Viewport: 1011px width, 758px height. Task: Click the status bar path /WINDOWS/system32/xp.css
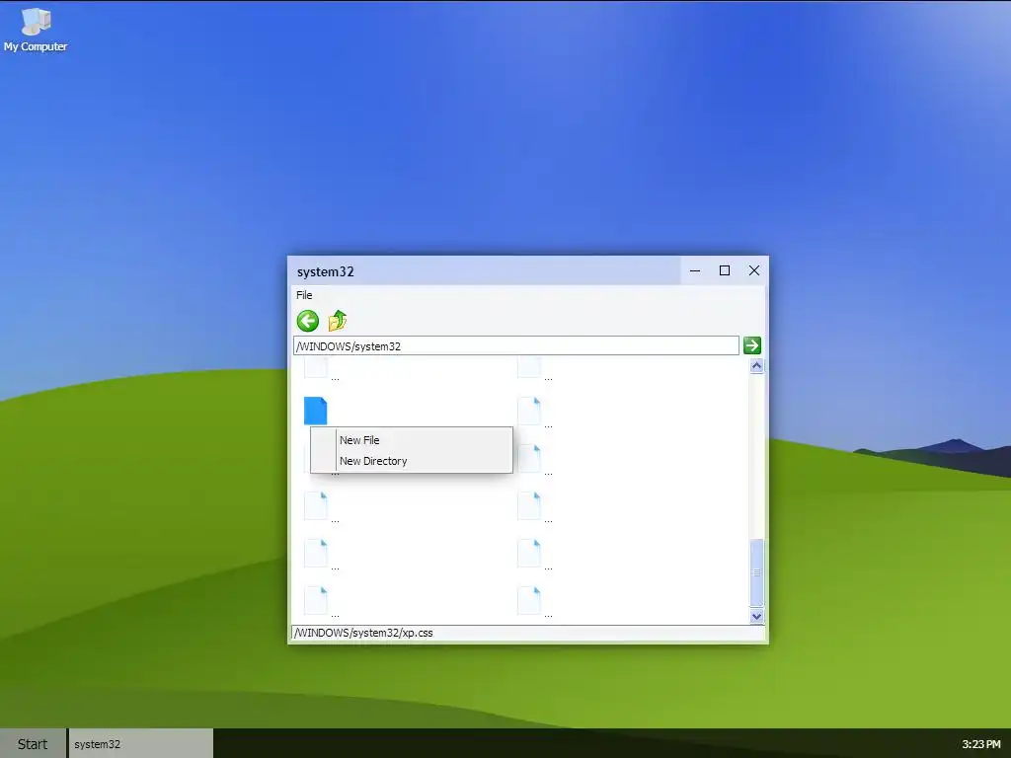363,633
